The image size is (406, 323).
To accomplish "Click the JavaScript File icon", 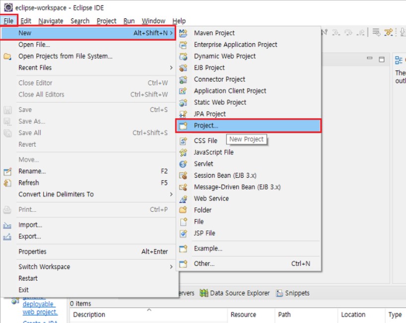I will 183,152.
